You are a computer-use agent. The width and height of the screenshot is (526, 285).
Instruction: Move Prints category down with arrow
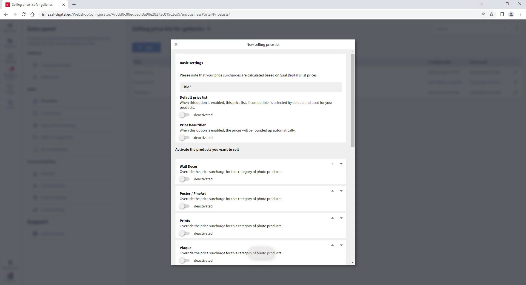coord(341,218)
